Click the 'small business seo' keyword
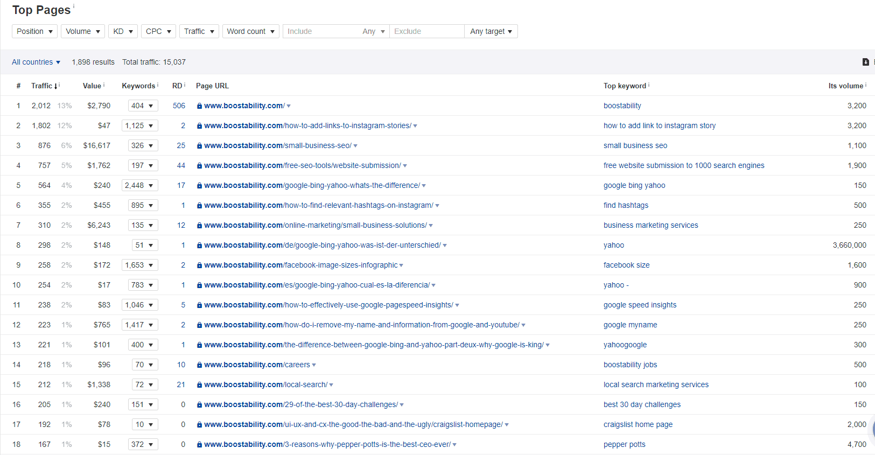Screen dimensions: 875x455 coord(635,145)
